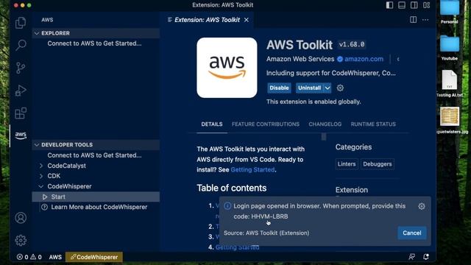Cancel the login notification

(412, 233)
